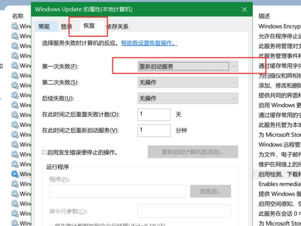Click gear icon of row described 提供 Windows 备

tap(15, 193)
